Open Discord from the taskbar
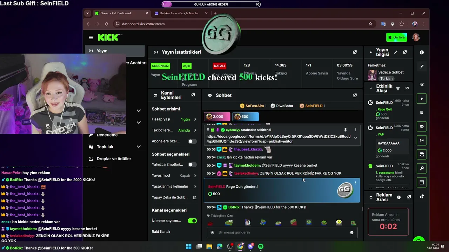The image size is (449, 252). [250, 246]
